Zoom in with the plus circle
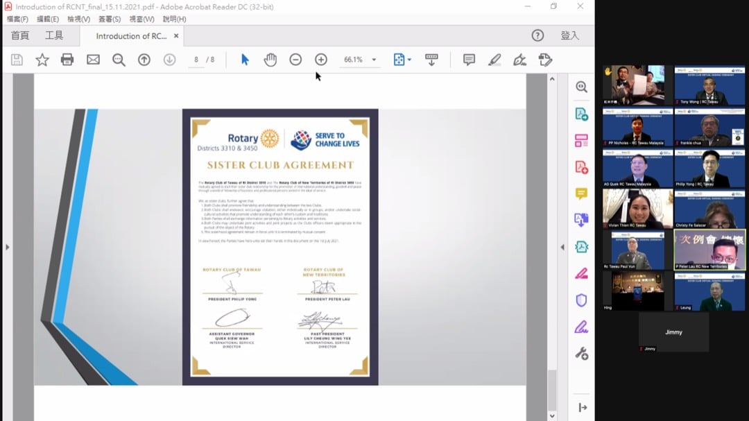Viewport: 749px width, 421px height. pos(321,60)
